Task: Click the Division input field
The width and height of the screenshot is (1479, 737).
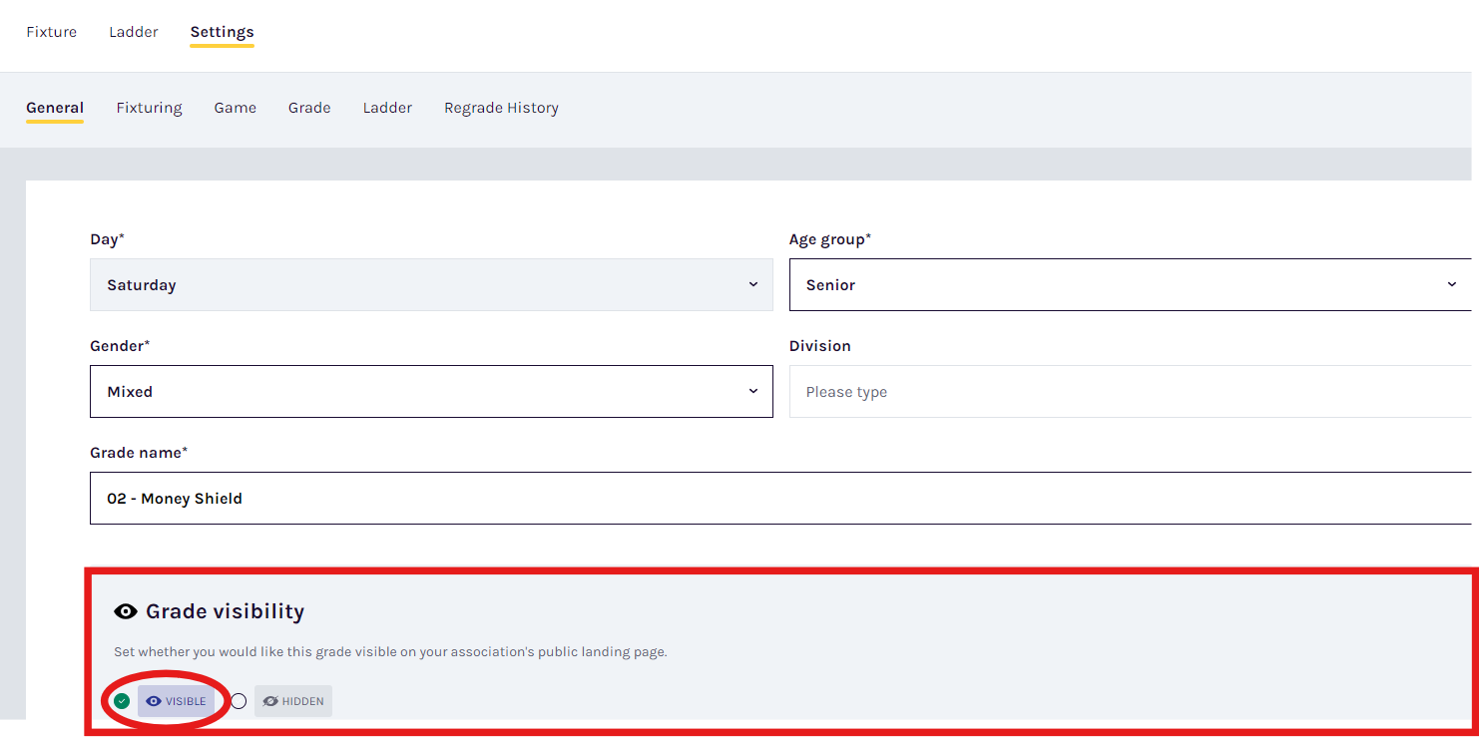Action: click(x=1133, y=391)
